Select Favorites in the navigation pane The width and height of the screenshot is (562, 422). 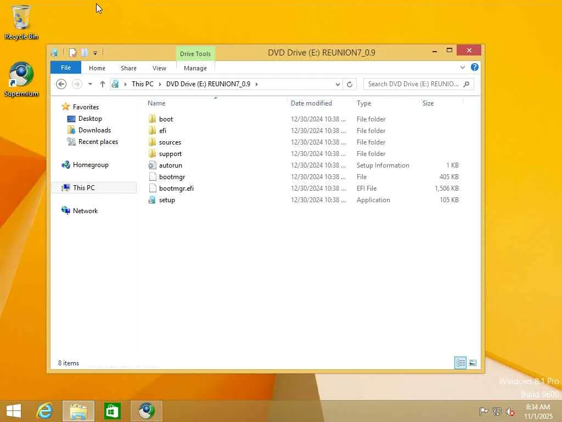click(86, 107)
